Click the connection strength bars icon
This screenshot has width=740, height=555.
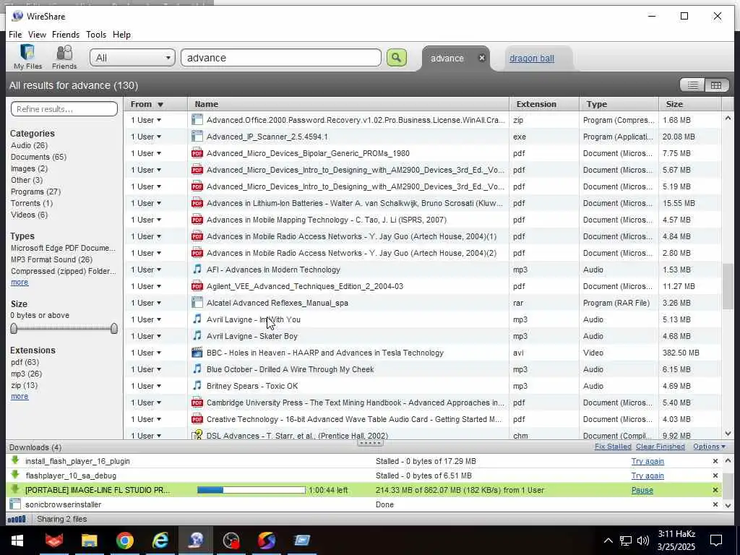pos(17,519)
